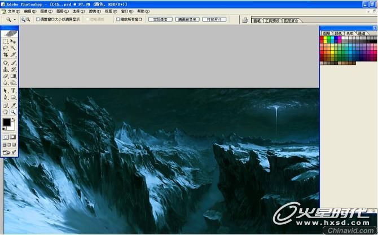The width and height of the screenshot is (378, 235).
Task: Select the Type tool
Action: point(14,91)
